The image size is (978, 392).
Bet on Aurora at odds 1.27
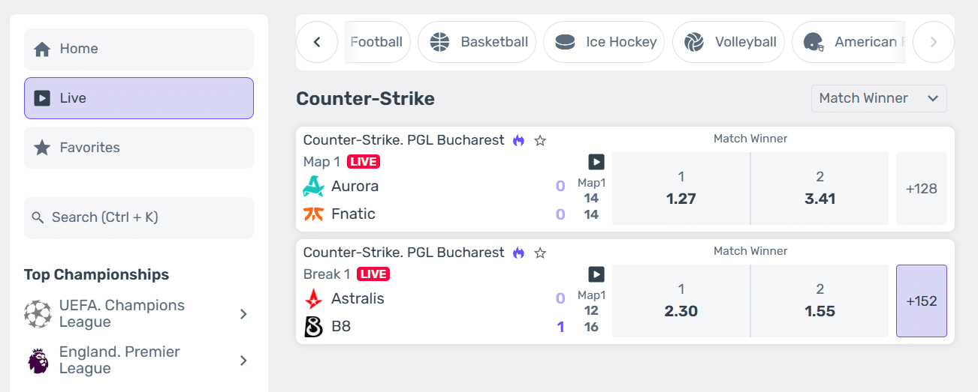coord(681,189)
